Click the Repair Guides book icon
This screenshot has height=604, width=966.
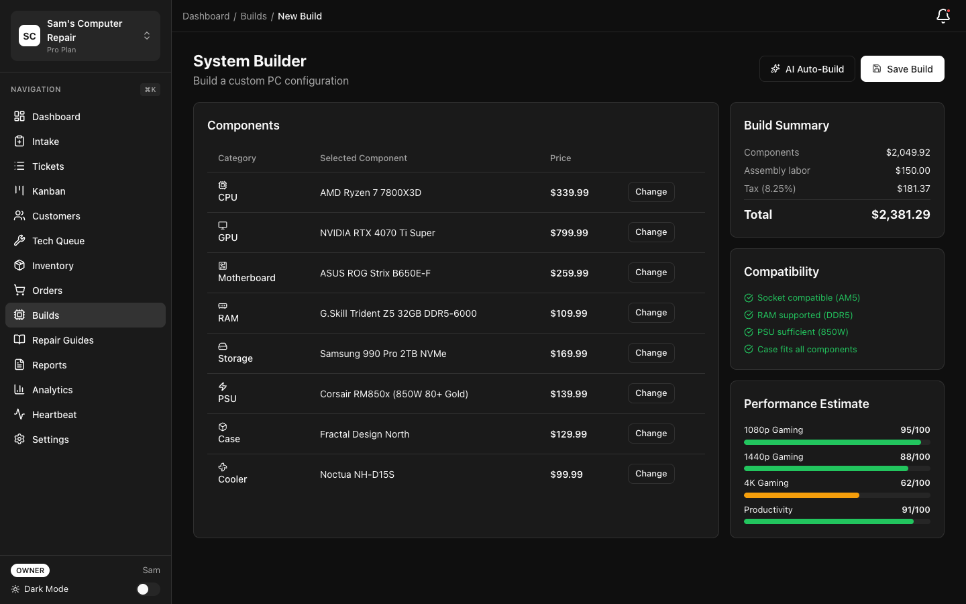pyautogui.click(x=19, y=340)
